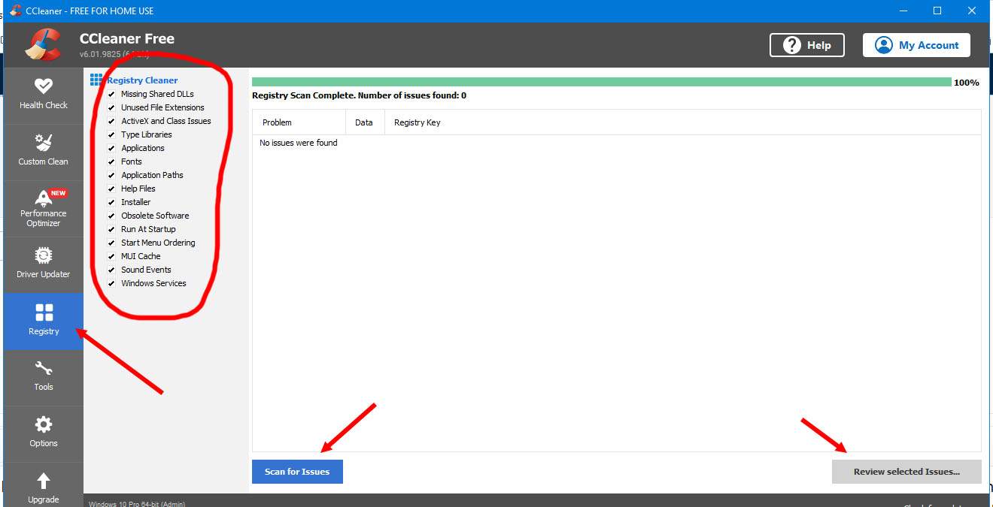The image size is (993, 507).
Task: Open the Help button
Action: tap(807, 45)
